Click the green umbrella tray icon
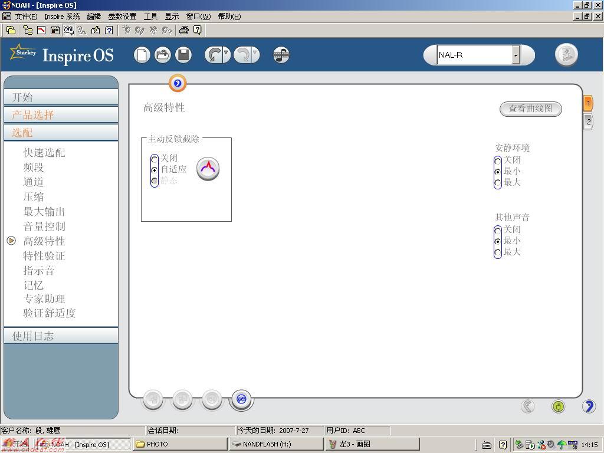The height and width of the screenshot is (453, 604). [x=562, y=445]
